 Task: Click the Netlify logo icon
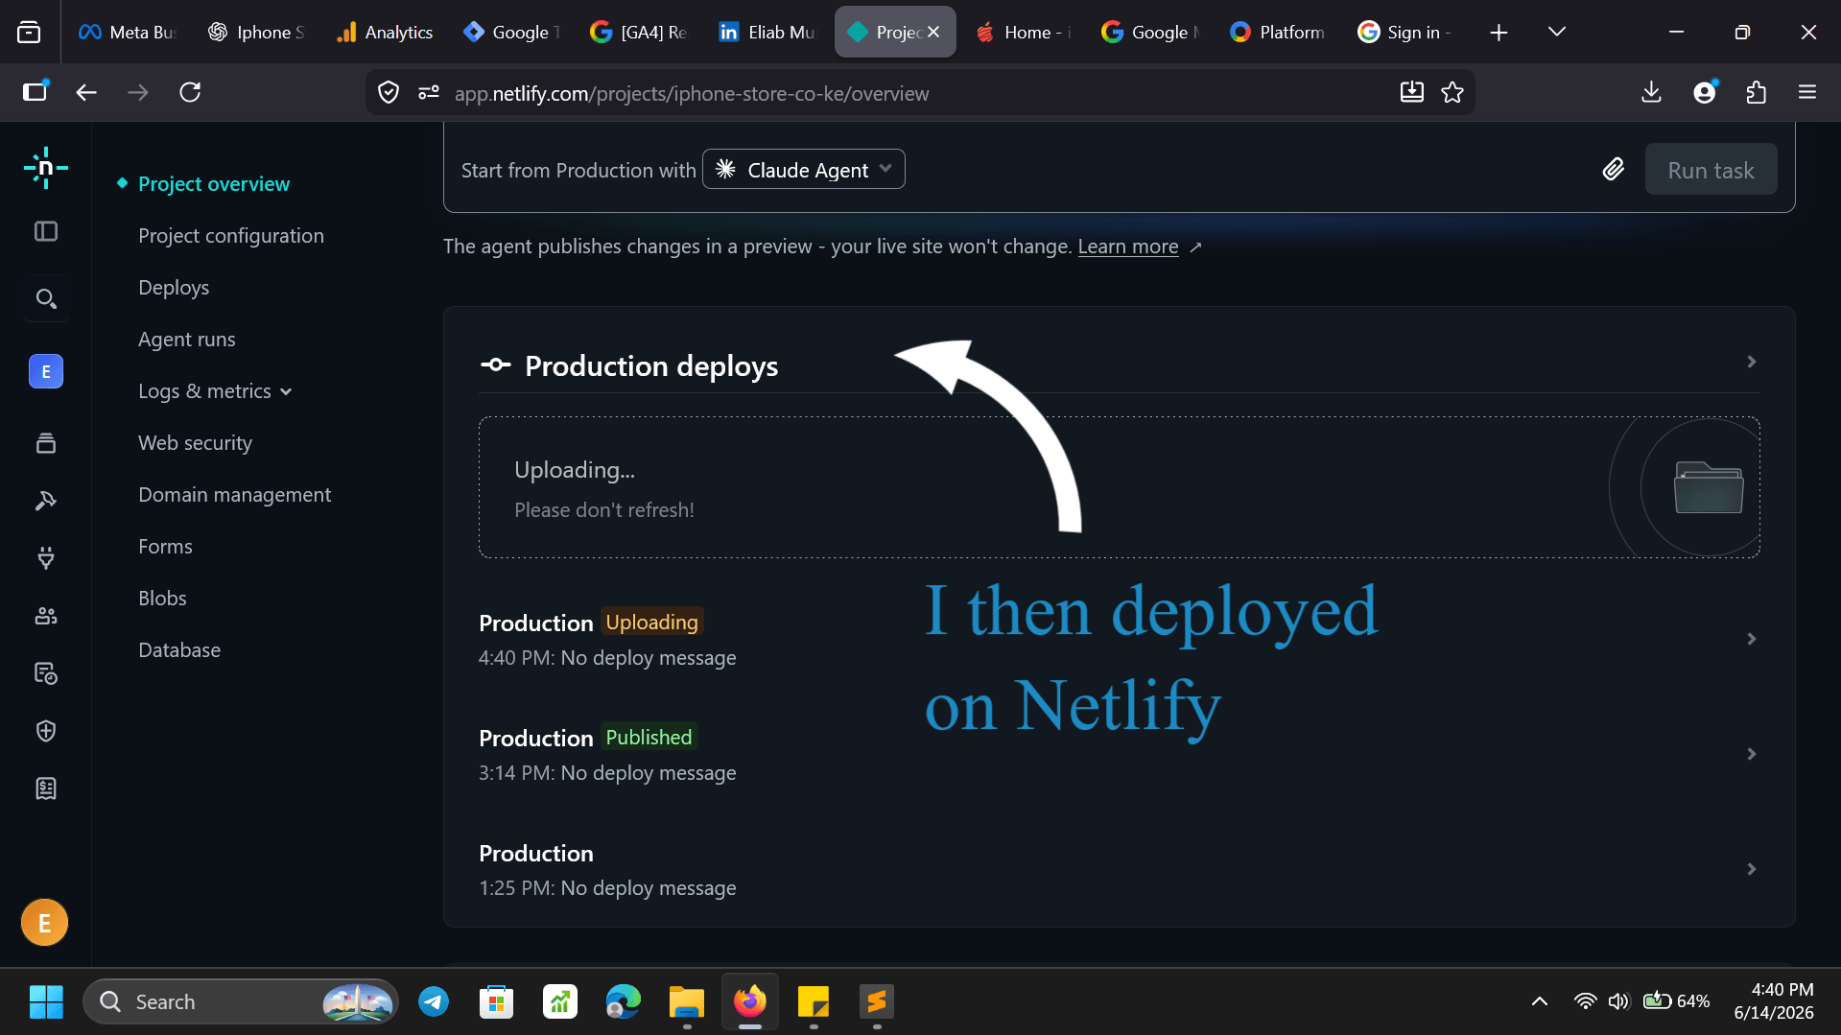(x=46, y=169)
